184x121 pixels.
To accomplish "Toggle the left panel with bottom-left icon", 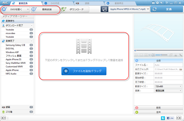I will pyautogui.click(x=3, y=118).
